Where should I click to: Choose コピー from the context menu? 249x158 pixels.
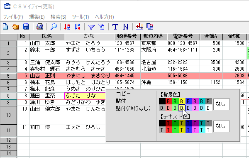click(x=123, y=94)
